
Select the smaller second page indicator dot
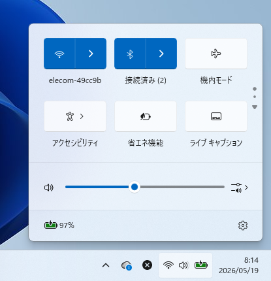(255, 97)
